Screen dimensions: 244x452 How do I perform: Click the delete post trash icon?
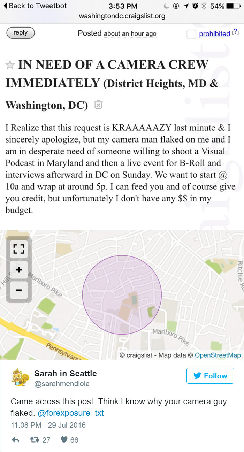(98, 105)
